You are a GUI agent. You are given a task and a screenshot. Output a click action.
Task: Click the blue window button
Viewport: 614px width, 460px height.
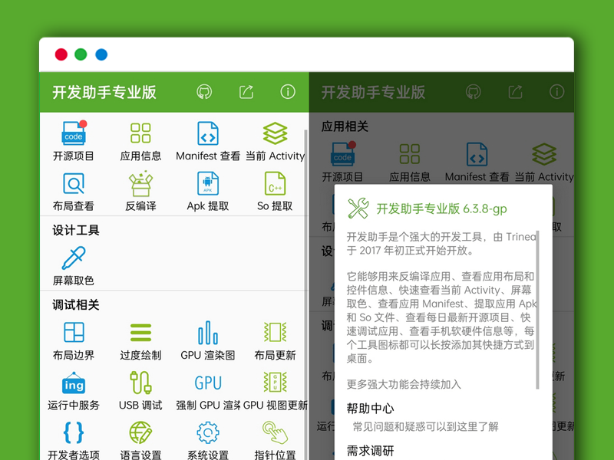[101, 54]
